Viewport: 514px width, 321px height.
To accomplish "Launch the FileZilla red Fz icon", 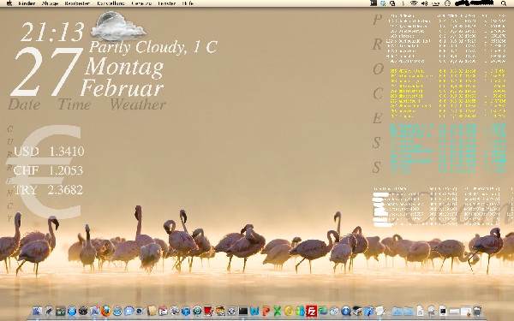I will click(312, 311).
